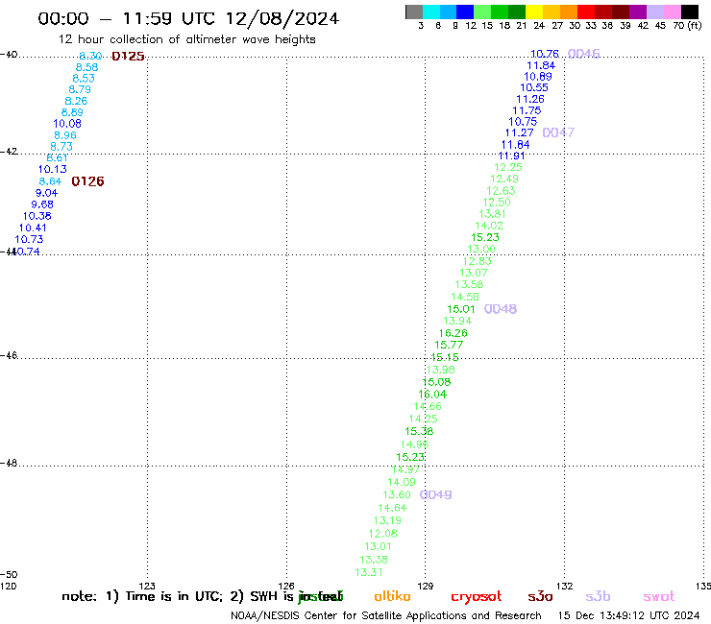Click the wave height value 12.25

[508, 167]
